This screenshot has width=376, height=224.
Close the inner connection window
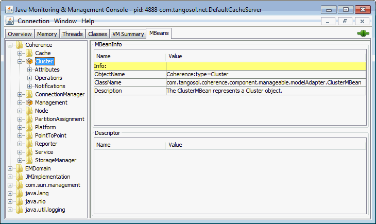pyautogui.click(x=362, y=21)
